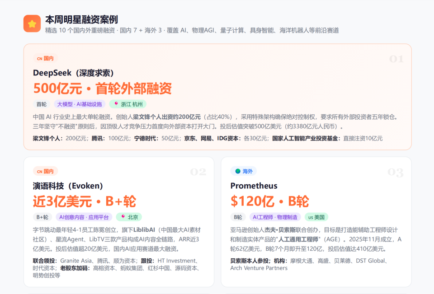This screenshot has height=294, width=434.
Task: Click the US 美国 location tag
Action: (x=316, y=217)
